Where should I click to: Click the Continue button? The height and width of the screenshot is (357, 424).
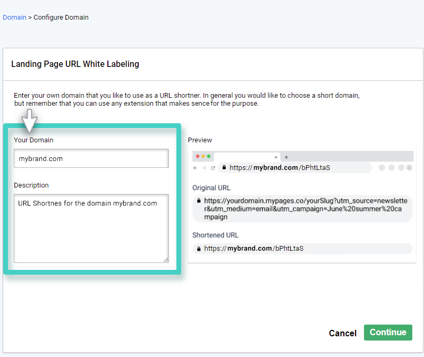click(x=388, y=333)
